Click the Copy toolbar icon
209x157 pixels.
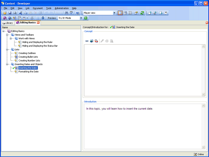pyautogui.click(x=25, y=13)
